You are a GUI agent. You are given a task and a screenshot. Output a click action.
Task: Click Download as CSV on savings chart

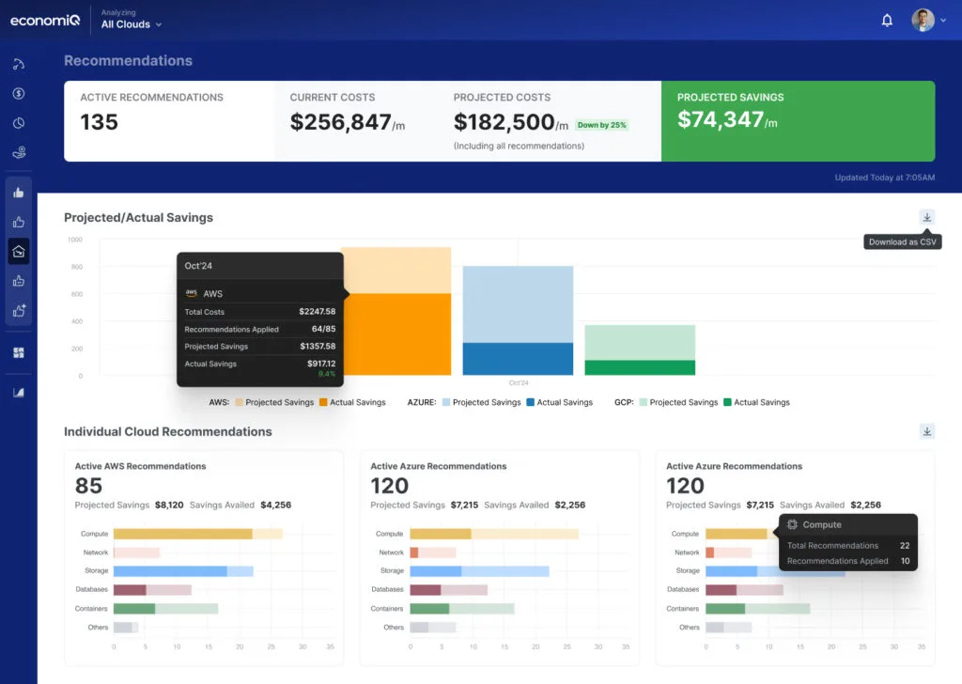pos(927,216)
